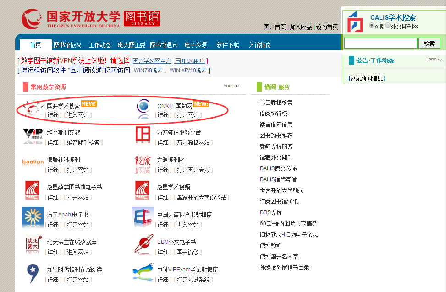Open the 图书馆概况 menu item

[67, 45]
